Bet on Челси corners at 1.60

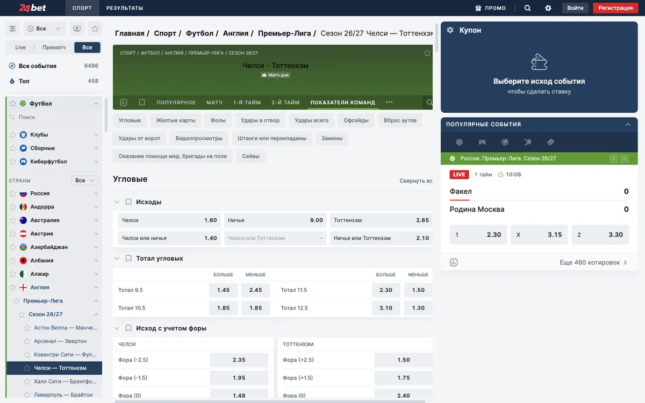[169, 220]
